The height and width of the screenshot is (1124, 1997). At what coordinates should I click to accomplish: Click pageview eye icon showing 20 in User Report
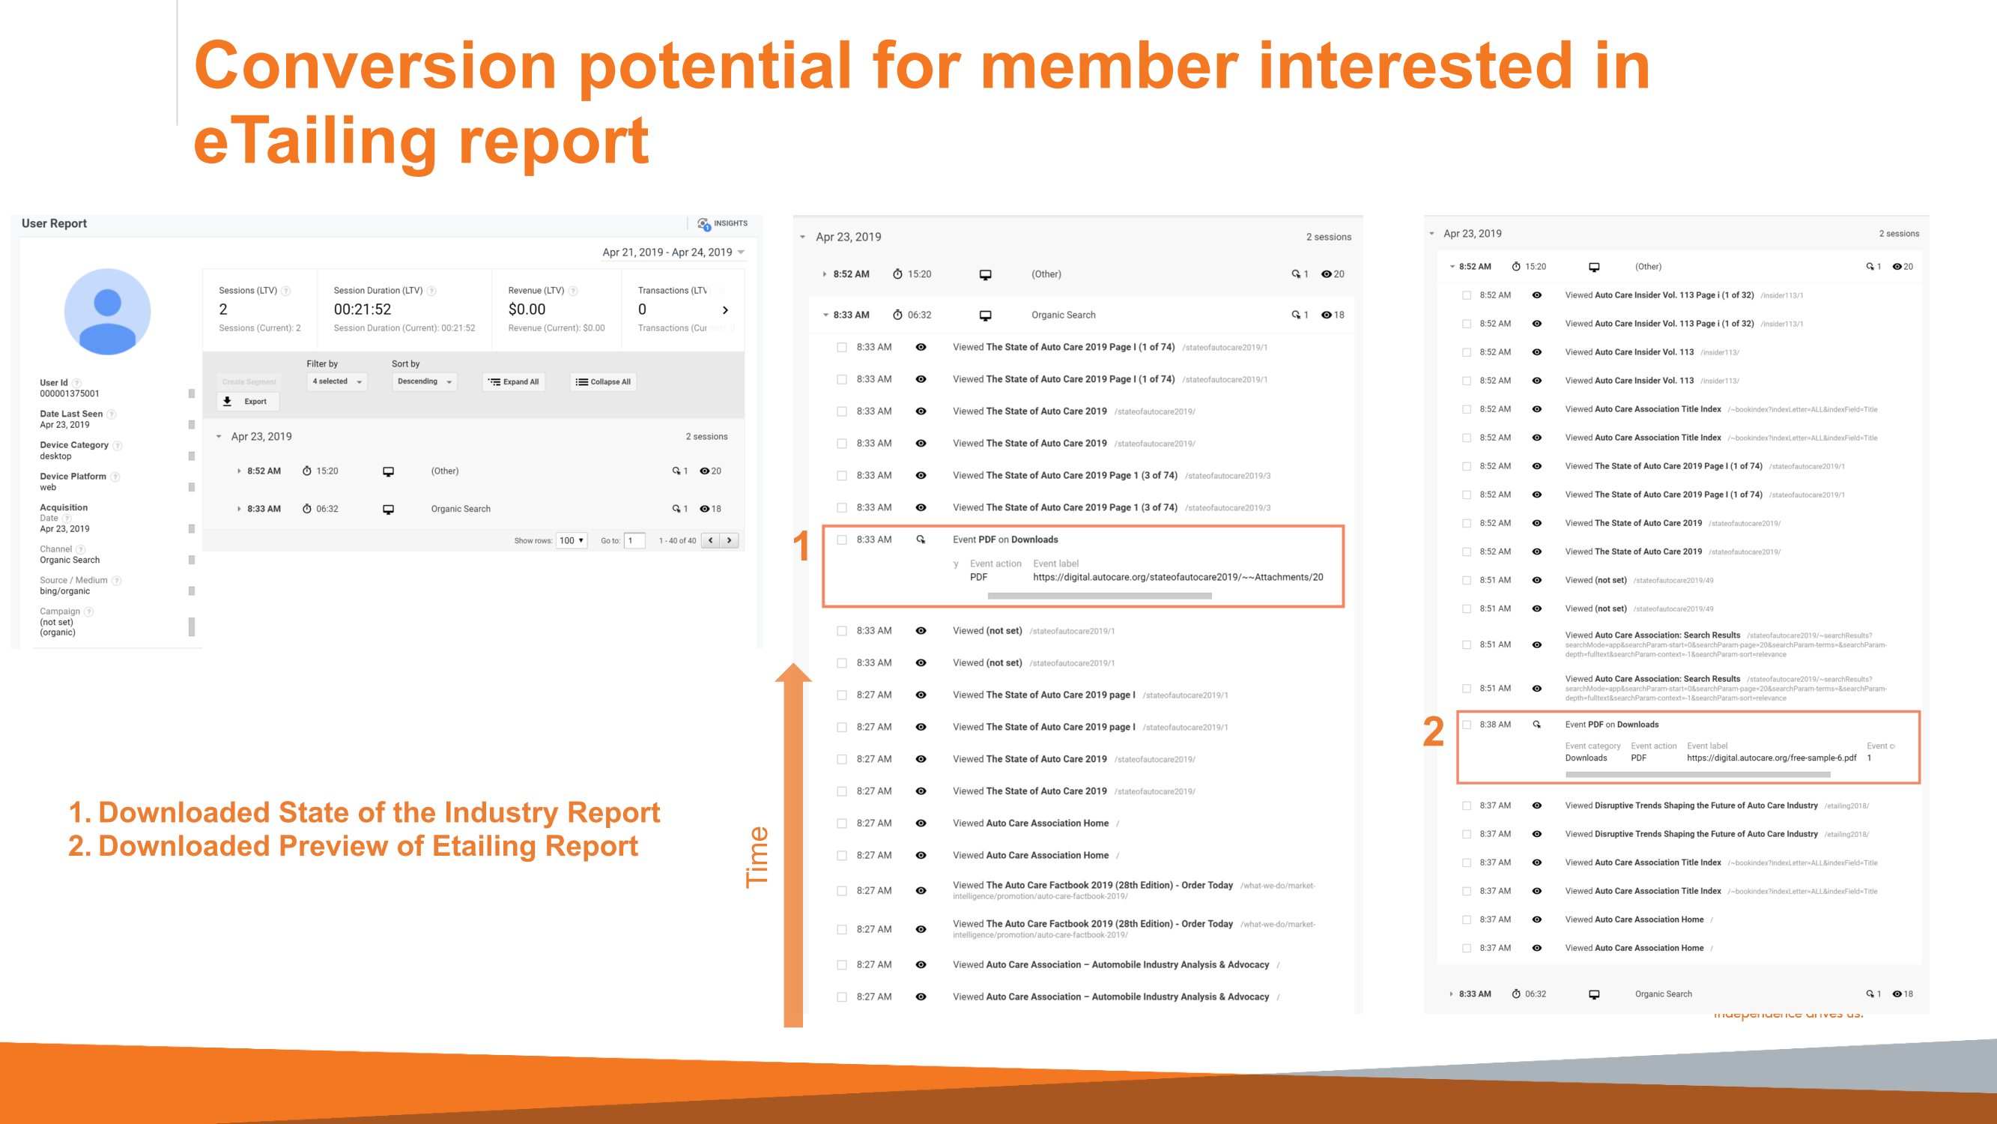coord(705,471)
